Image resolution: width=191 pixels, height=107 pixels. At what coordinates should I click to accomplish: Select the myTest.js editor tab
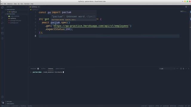point(34,7)
